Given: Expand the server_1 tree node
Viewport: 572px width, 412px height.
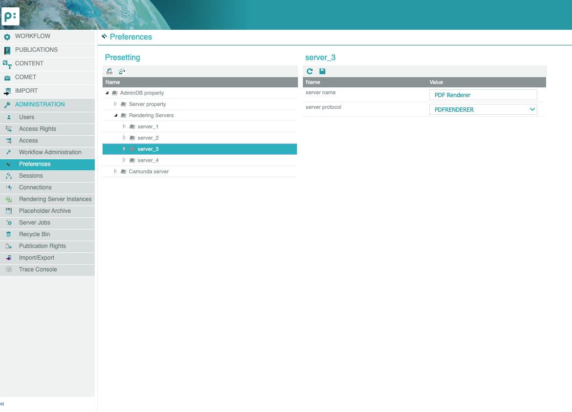Looking at the screenshot, I should point(125,126).
